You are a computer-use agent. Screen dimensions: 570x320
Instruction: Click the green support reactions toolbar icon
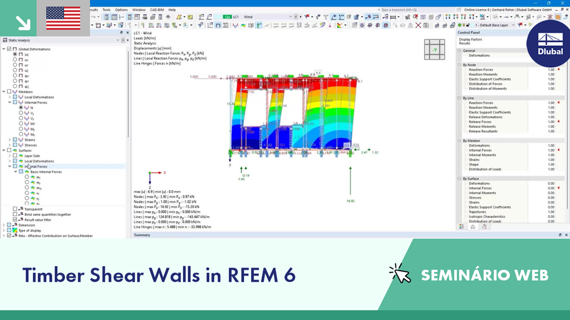[x=258, y=26]
